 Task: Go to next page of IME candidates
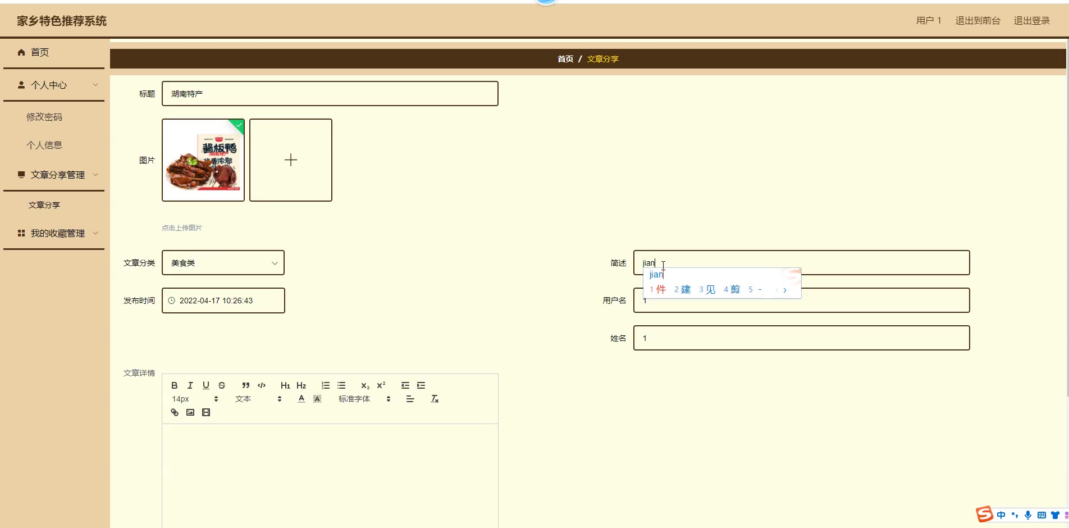coord(785,290)
